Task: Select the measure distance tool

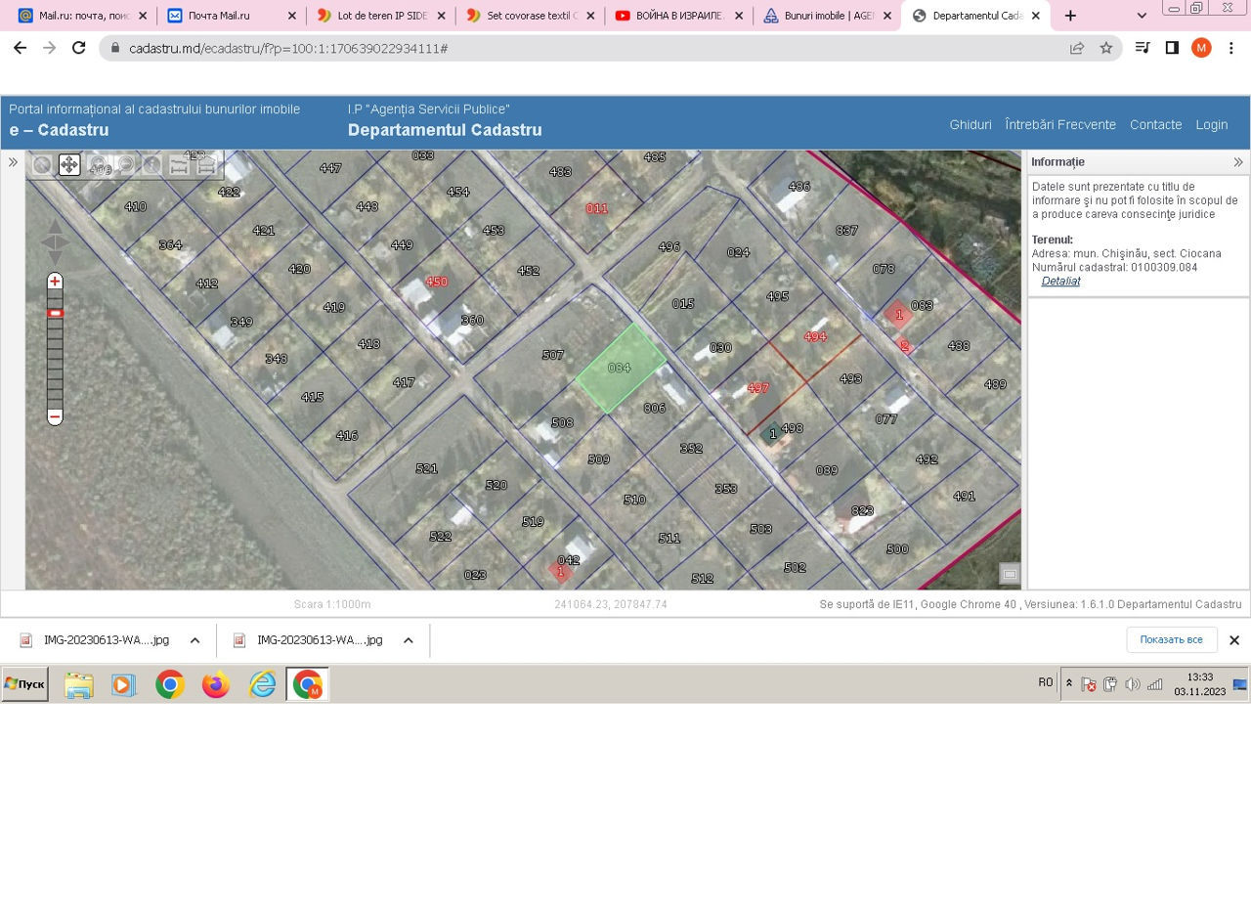Action: pos(179,164)
